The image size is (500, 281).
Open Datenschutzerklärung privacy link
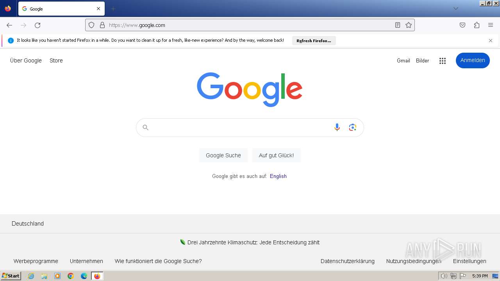coord(348,261)
